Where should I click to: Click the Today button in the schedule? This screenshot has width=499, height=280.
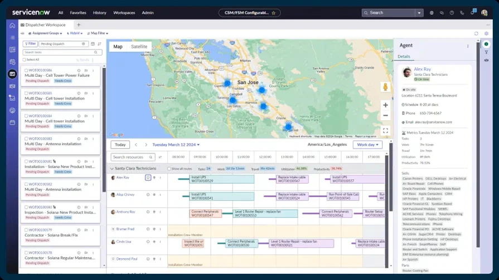pyautogui.click(x=120, y=145)
